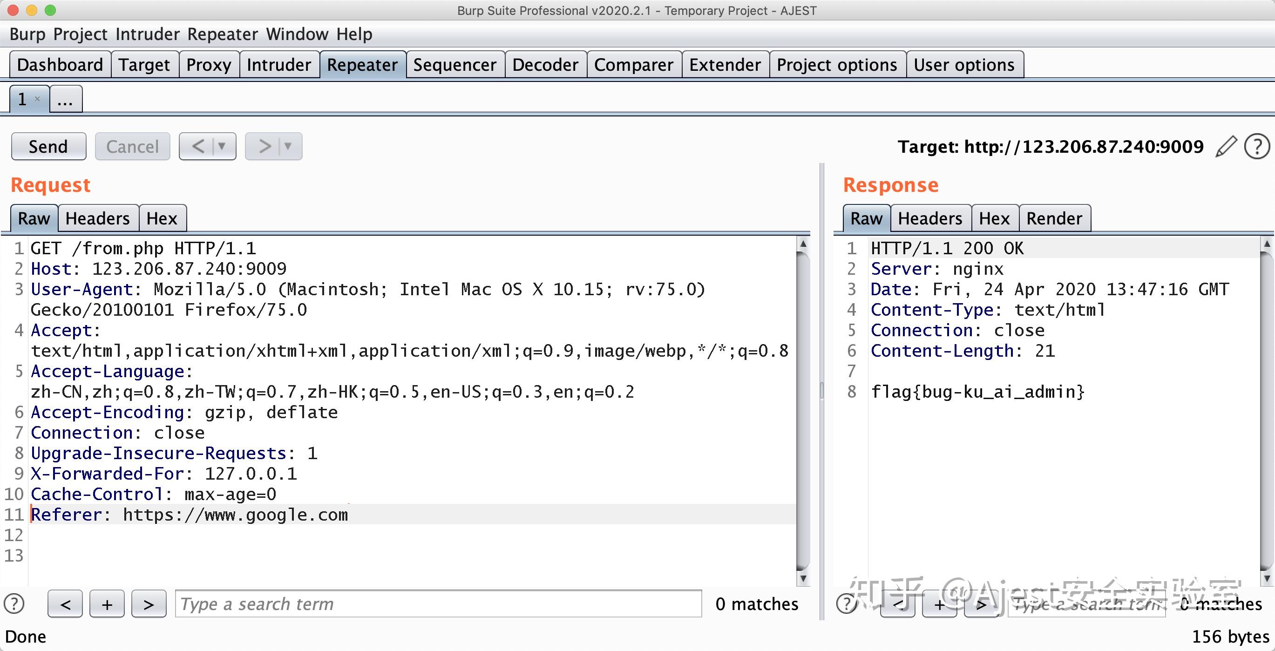Click the request search help question icon
The height and width of the screenshot is (651, 1275).
pyautogui.click(x=14, y=604)
